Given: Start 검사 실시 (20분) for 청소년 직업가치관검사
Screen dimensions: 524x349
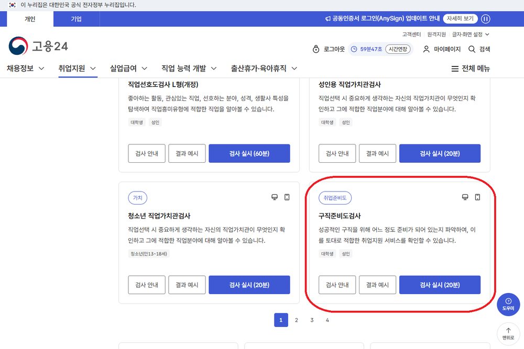Looking at the screenshot, I should coord(249,285).
